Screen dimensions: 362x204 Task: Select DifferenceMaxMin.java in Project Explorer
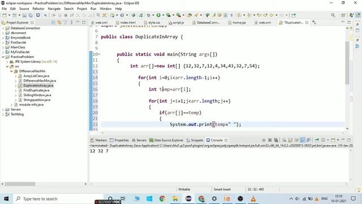tap(40, 80)
